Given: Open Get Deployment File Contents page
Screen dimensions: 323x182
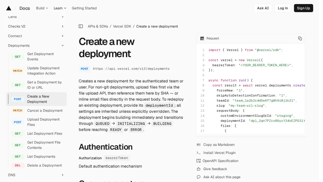Looking at the screenshot, I should point(44,145).
